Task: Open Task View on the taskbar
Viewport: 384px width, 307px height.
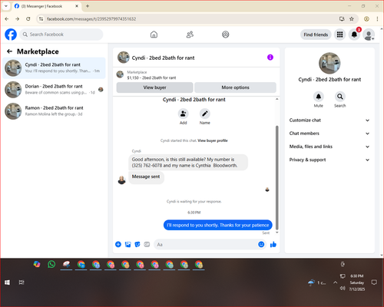Action: [22, 282]
